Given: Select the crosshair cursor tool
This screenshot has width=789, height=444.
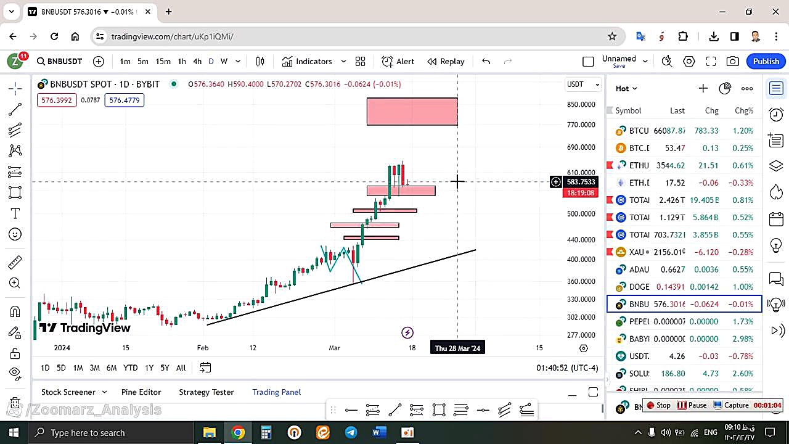Looking at the screenshot, I should point(15,88).
